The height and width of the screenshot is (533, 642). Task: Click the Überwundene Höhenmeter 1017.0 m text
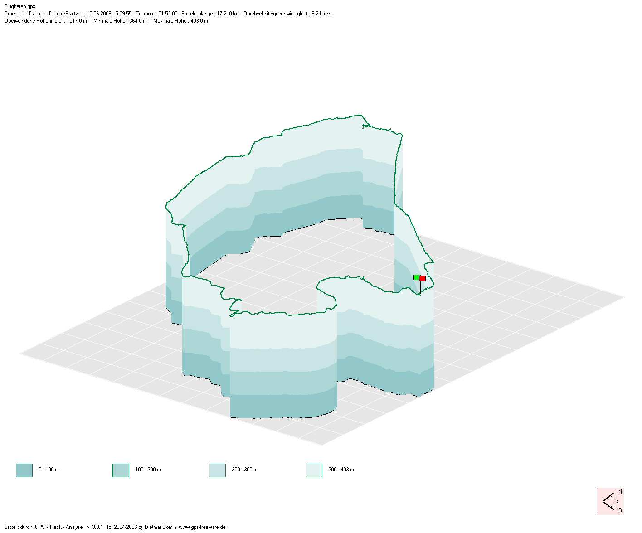pos(46,21)
